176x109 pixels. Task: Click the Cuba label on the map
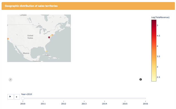(x=47, y=55)
